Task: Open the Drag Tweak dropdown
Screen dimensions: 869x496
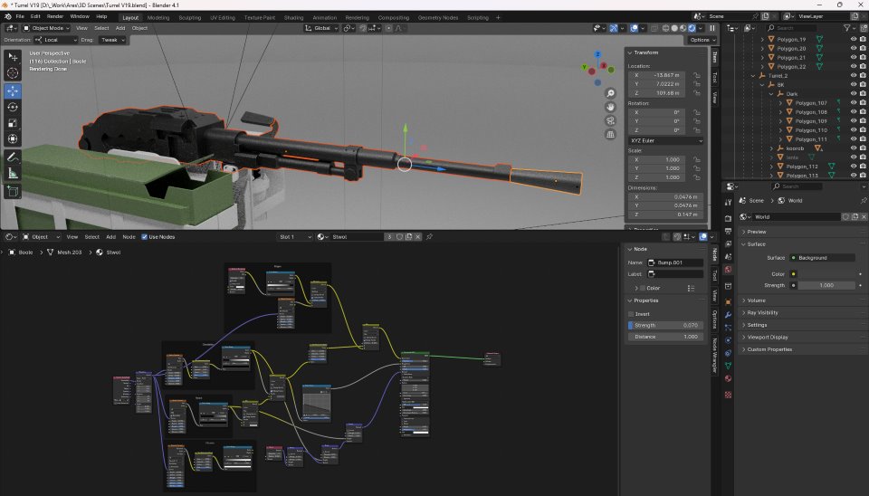Action: [112, 40]
